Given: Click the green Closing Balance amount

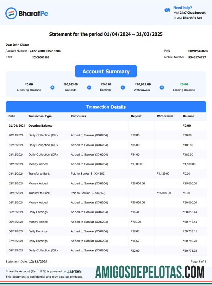Looking at the screenshot, I should 184,84.
